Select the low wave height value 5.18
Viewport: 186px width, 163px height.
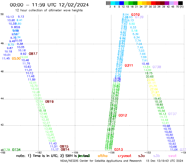pos(134,31)
